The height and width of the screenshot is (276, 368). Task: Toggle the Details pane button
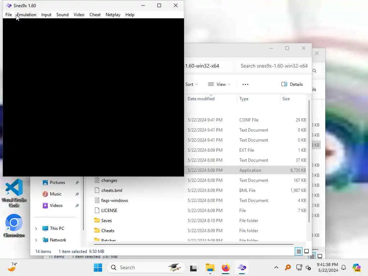click(x=292, y=84)
